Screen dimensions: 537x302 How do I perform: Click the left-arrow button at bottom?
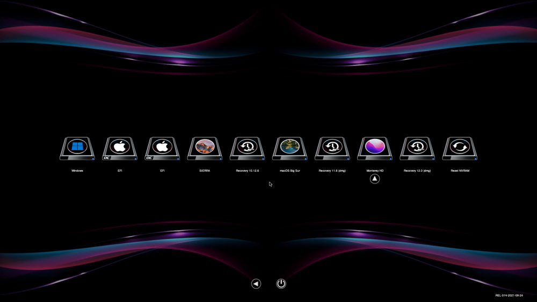pyautogui.click(x=256, y=284)
